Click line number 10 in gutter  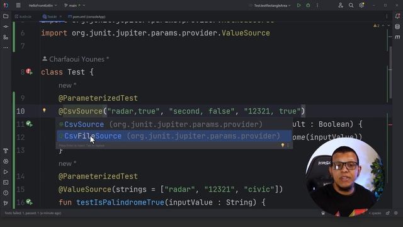21,111
